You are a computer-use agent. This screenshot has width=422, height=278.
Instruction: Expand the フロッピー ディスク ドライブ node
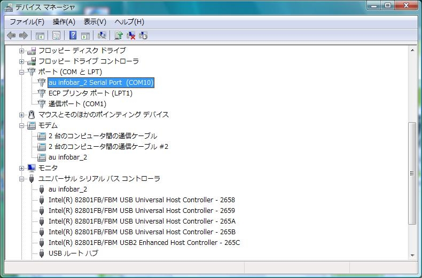tap(21, 51)
